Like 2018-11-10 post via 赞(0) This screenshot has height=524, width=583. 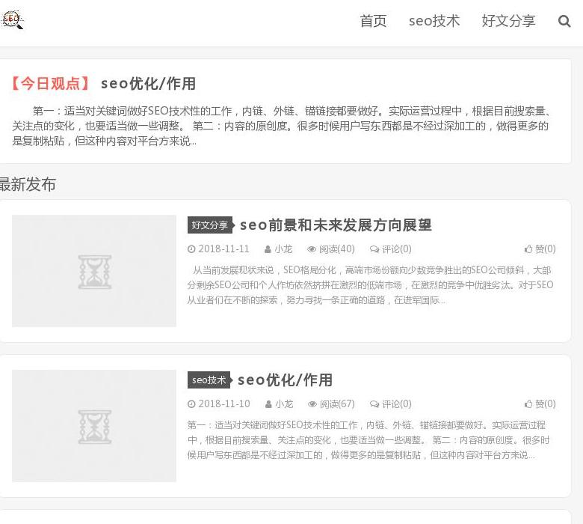click(546, 403)
